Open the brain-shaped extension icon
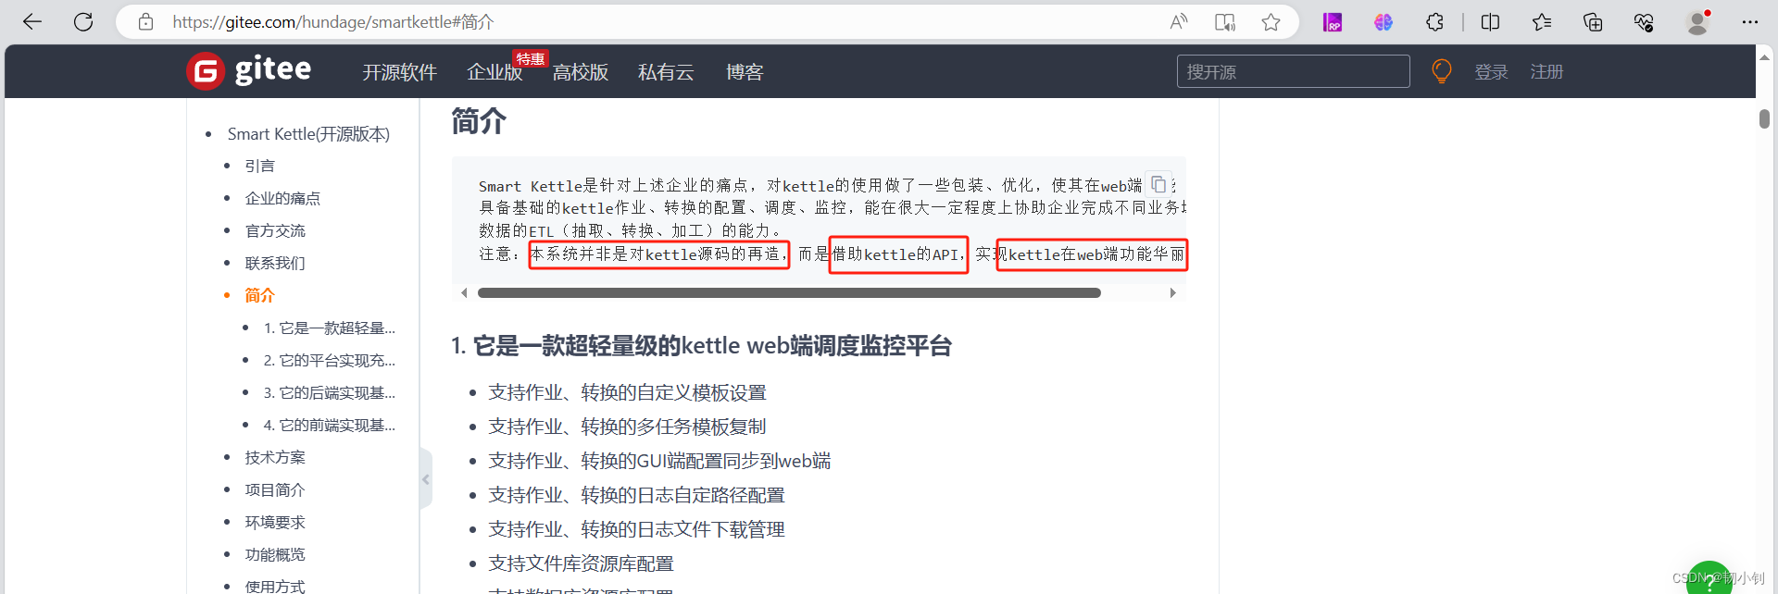The image size is (1778, 594). coord(1384,22)
